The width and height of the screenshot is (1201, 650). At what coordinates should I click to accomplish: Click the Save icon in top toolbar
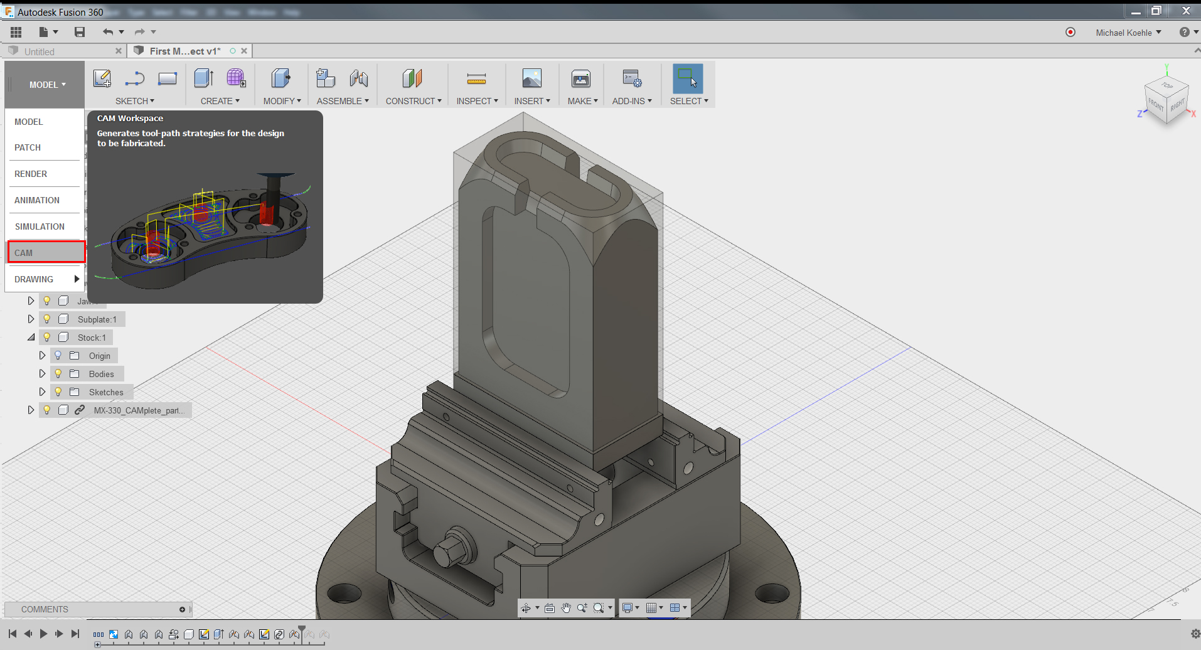tap(80, 32)
